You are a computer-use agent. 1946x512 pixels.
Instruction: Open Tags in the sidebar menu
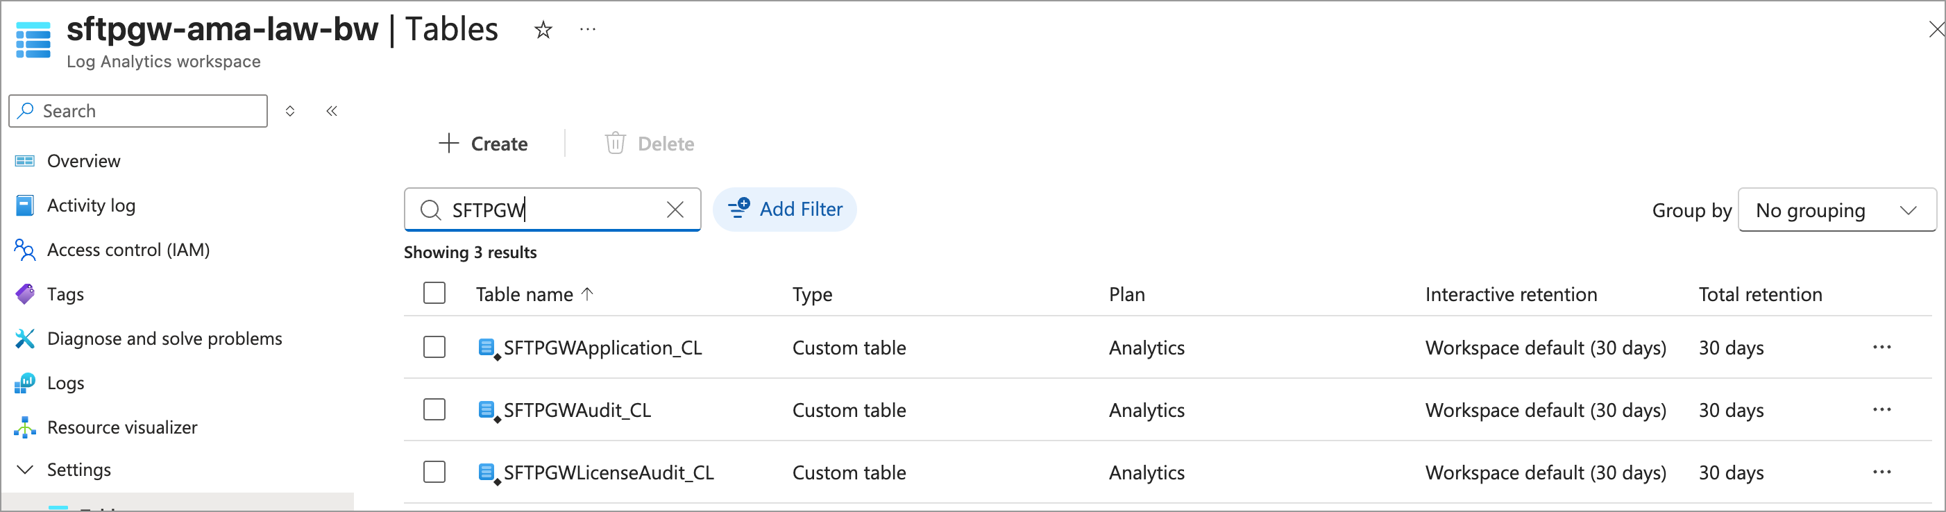(x=66, y=295)
